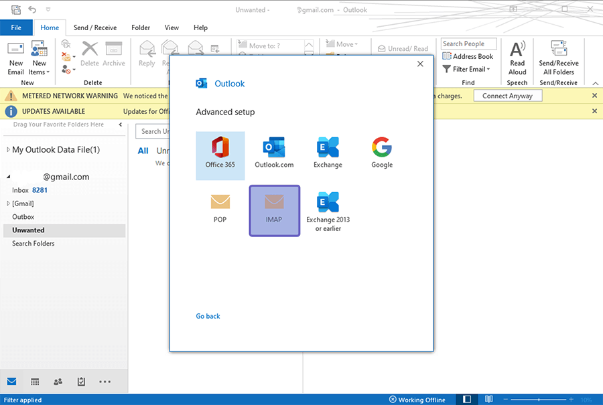Dismiss the metered network warning bar
This screenshot has height=405, width=603.
tap(594, 96)
